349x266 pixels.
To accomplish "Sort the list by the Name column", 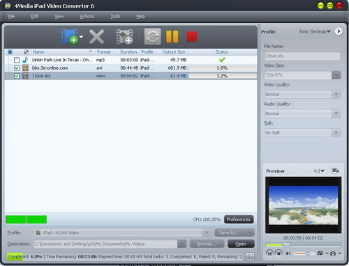I will click(38, 52).
